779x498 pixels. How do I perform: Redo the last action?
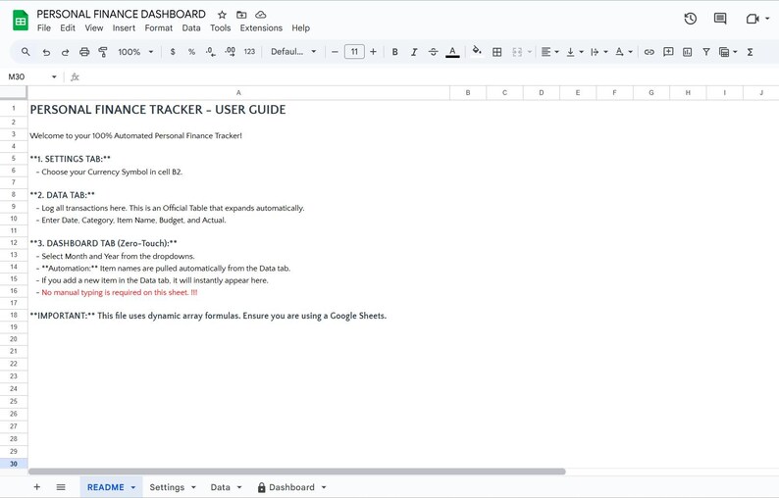(x=65, y=52)
